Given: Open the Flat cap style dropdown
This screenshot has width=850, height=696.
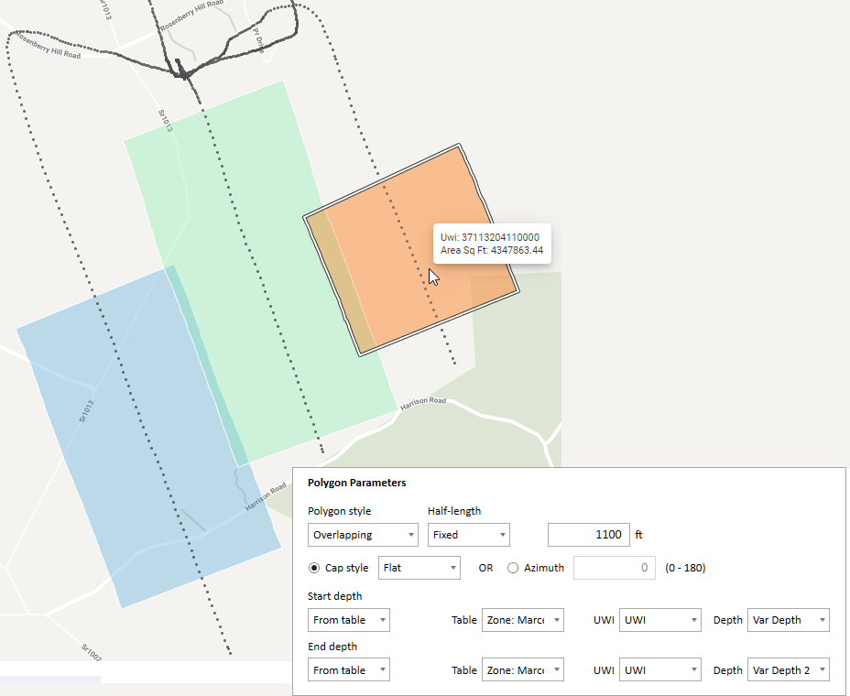Looking at the screenshot, I should click(x=419, y=568).
